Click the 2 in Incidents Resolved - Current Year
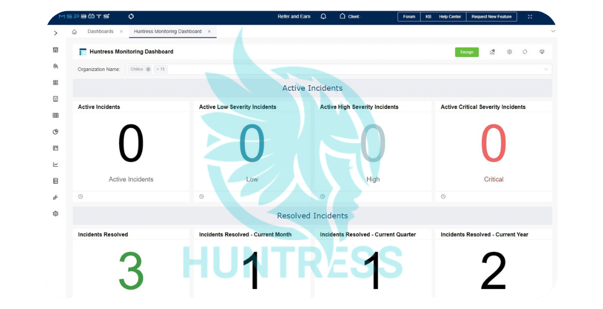Screen dimensions: 603x309 click(x=493, y=271)
